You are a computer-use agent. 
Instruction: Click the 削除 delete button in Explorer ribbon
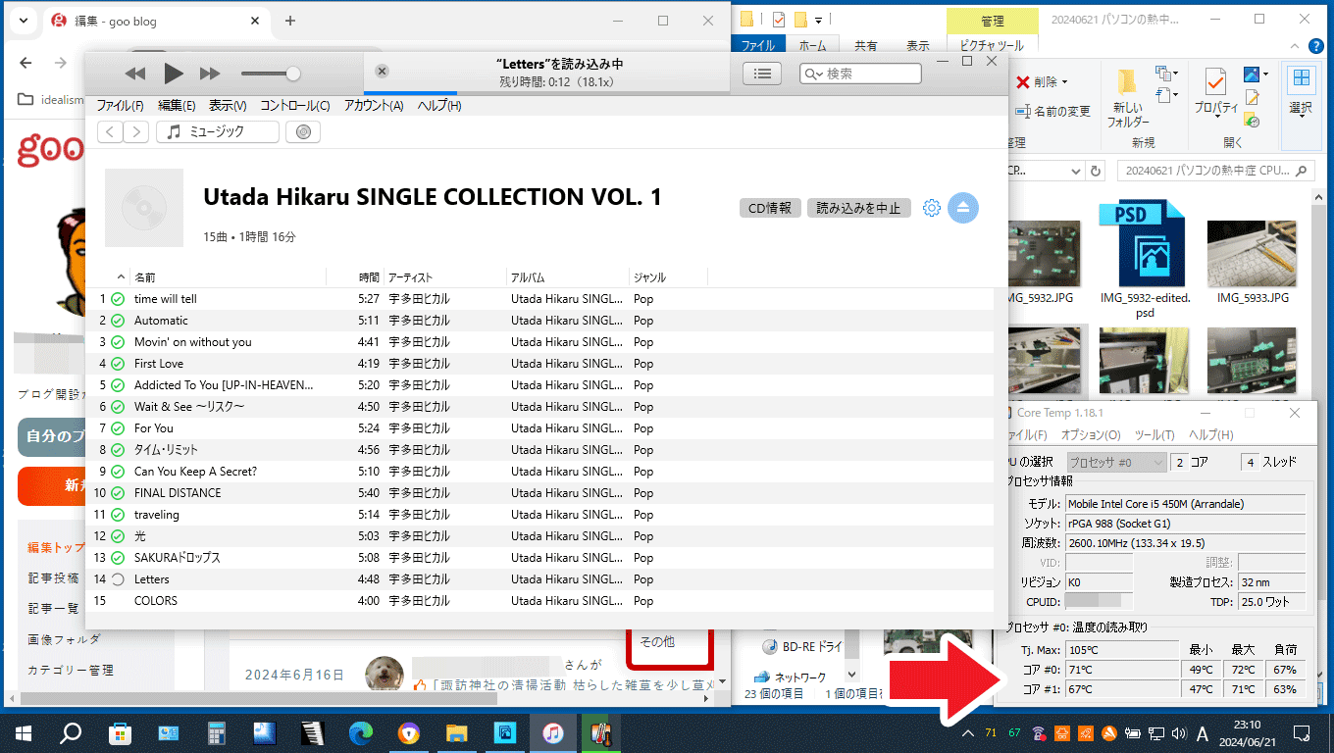(x=1037, y=82)
